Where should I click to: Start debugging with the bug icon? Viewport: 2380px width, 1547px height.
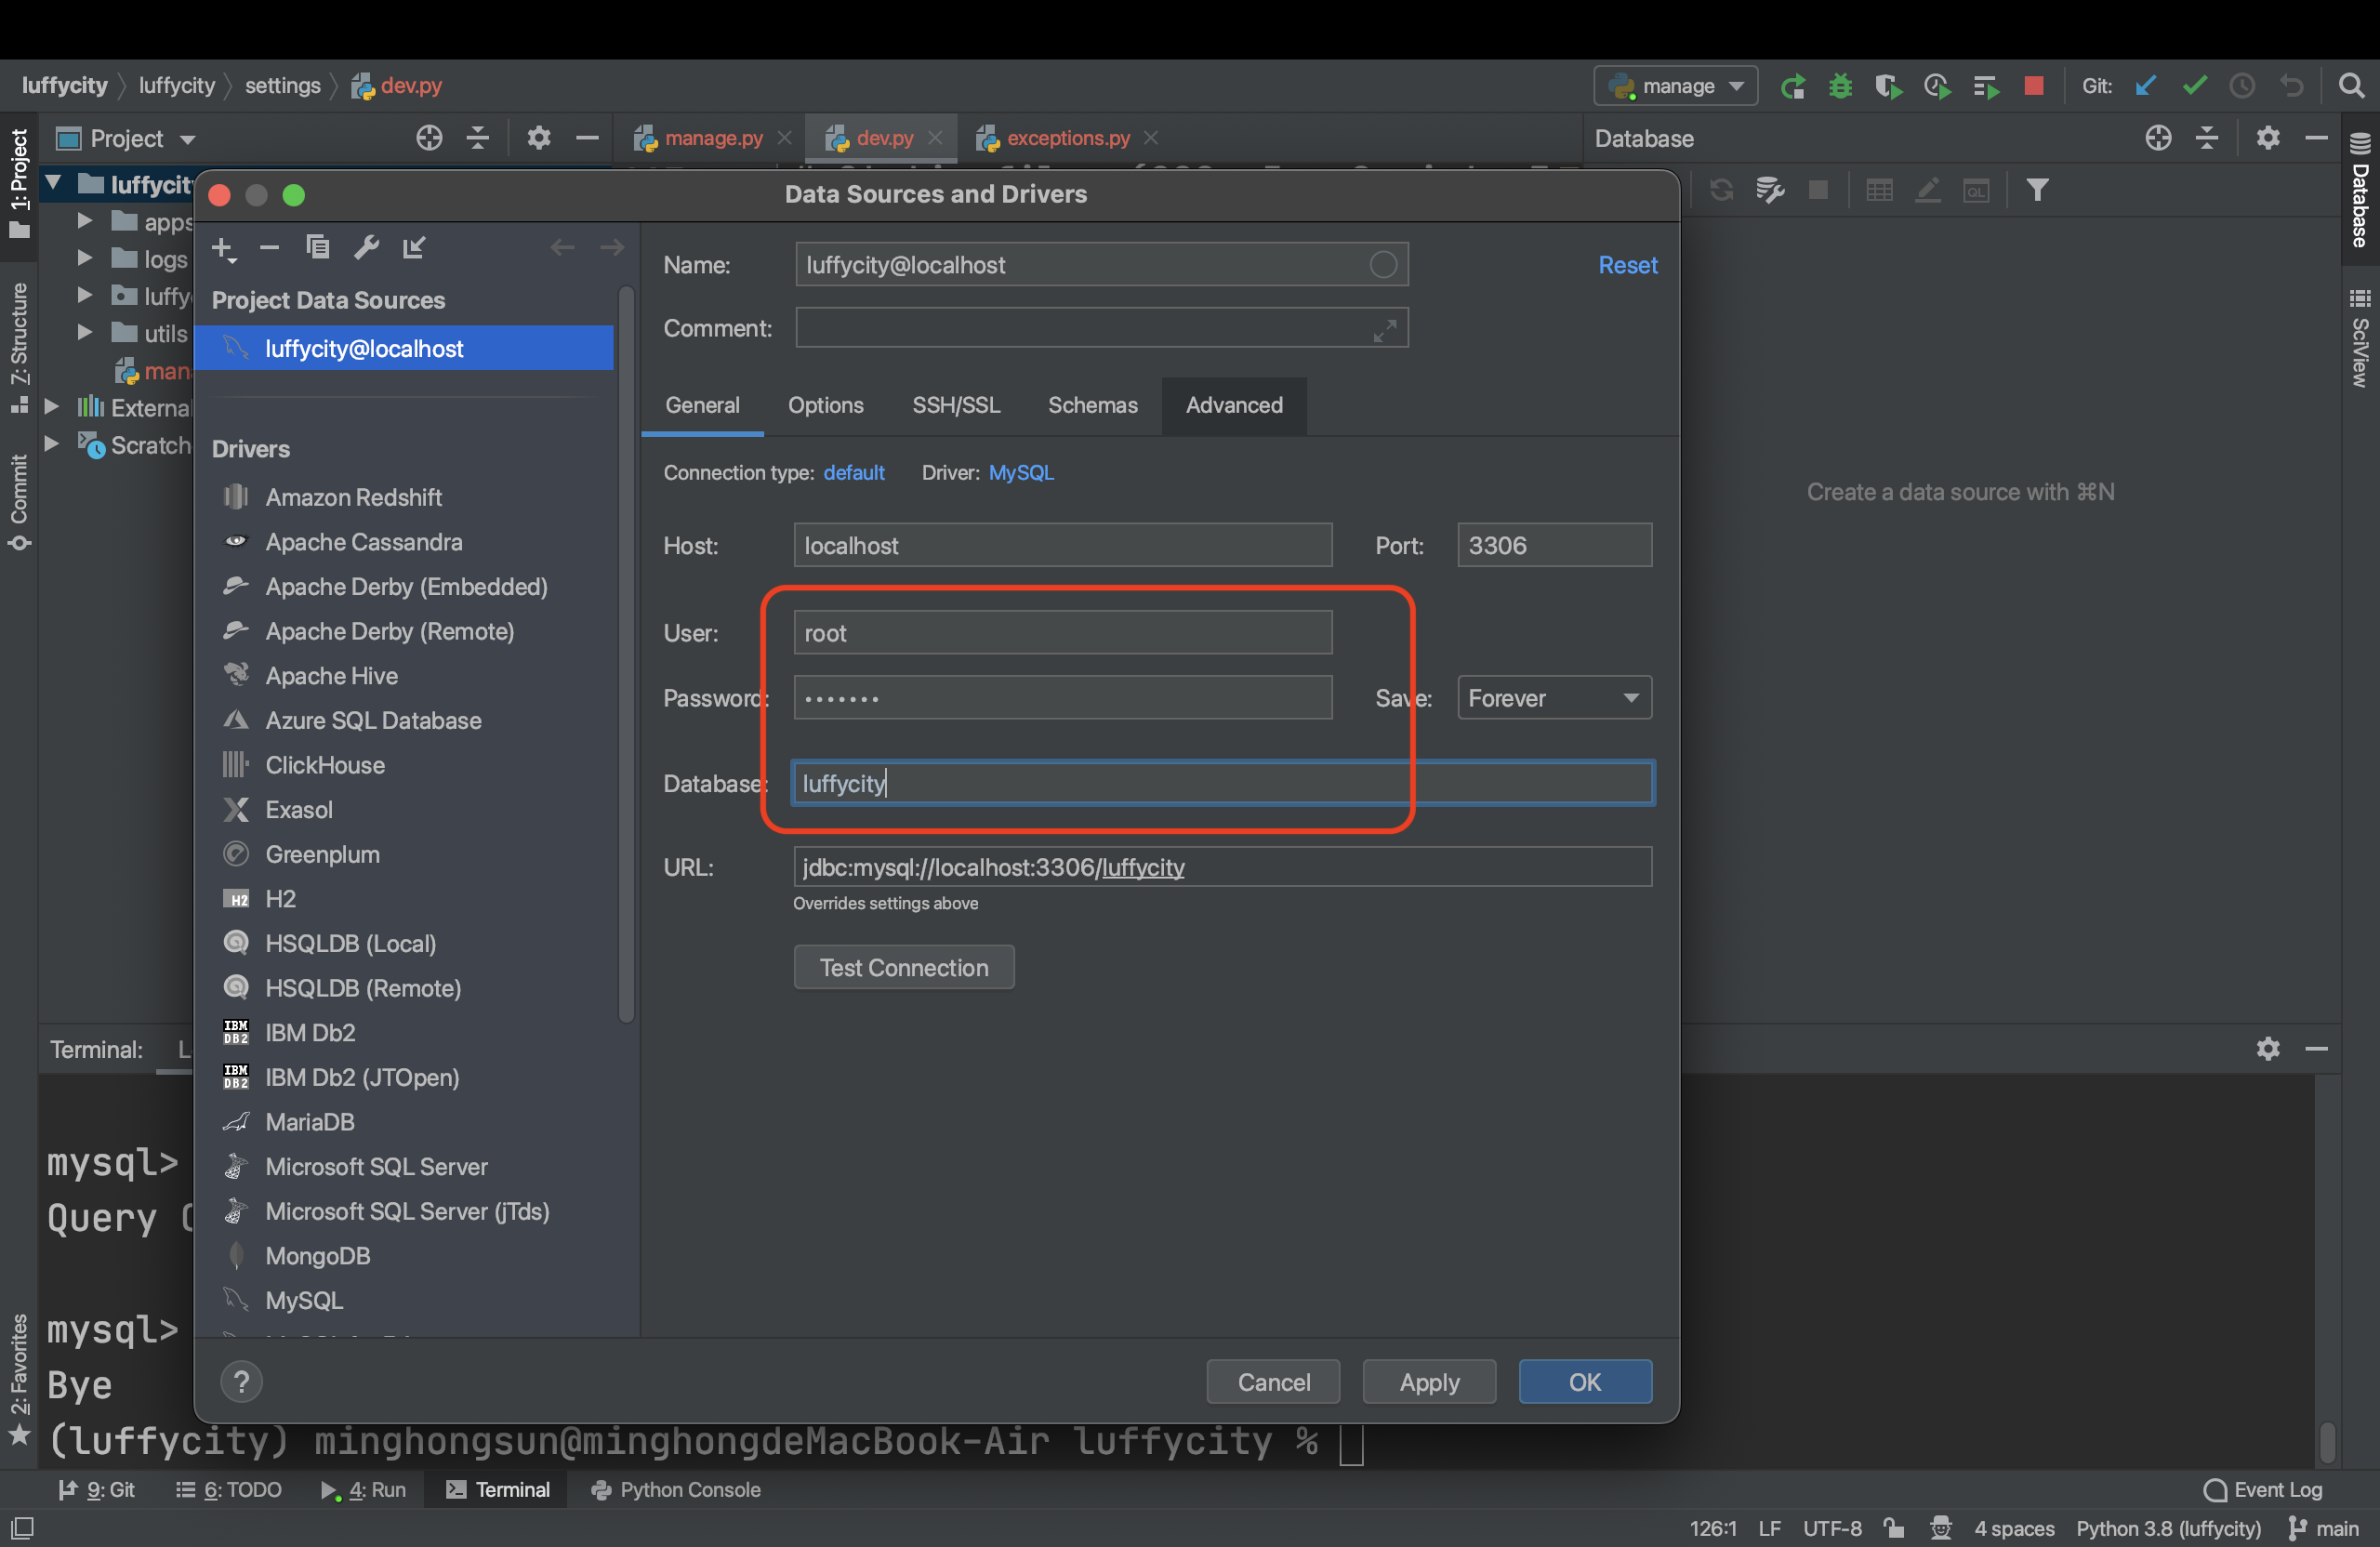coord(1840,86)
